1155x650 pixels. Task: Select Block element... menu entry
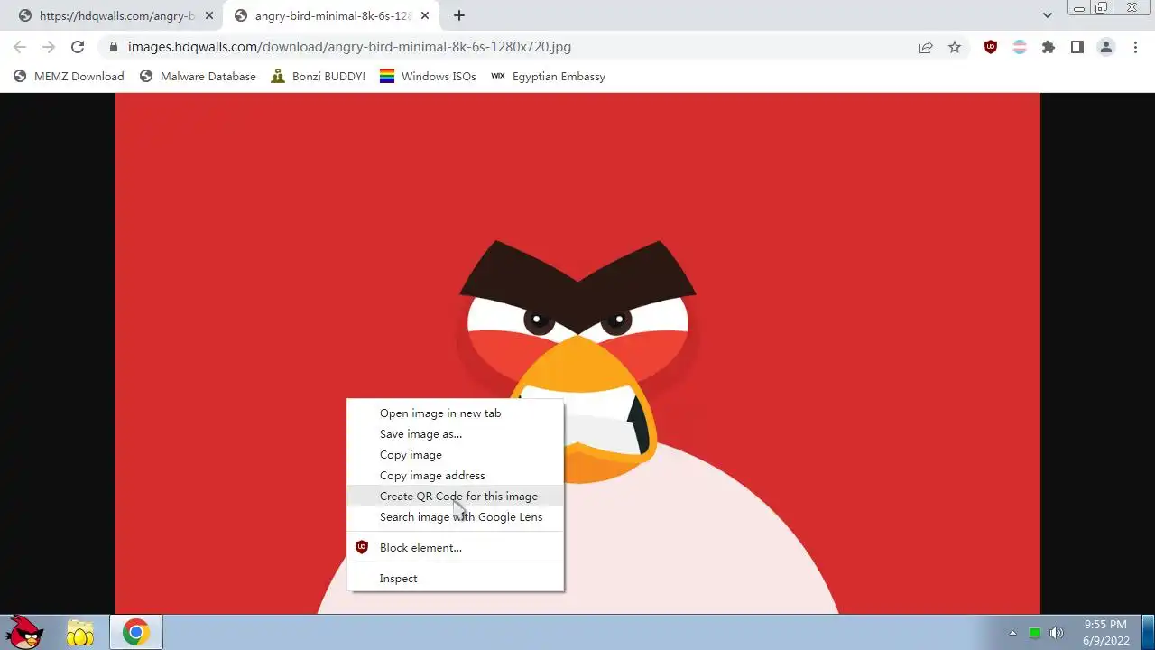tap(456, 548)
